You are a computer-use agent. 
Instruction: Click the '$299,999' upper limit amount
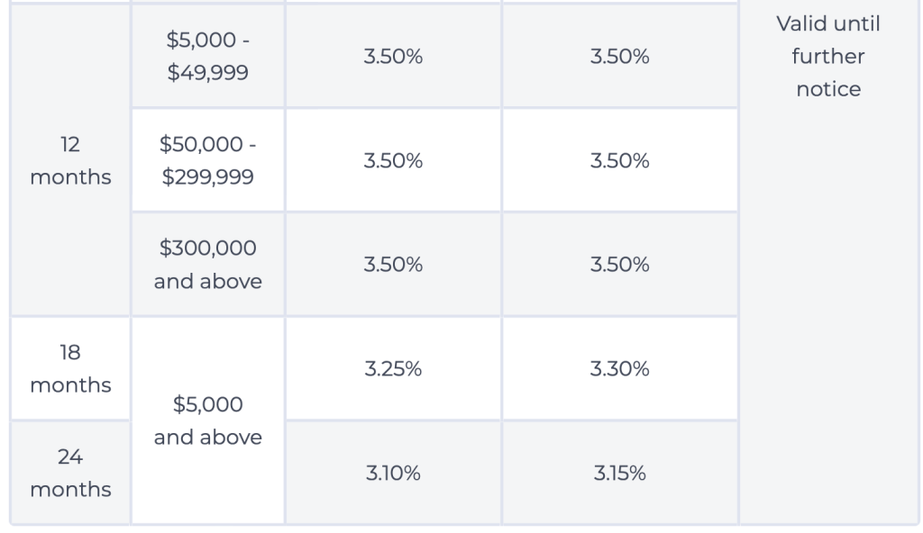pyautogui.click(x=207, y=177)
